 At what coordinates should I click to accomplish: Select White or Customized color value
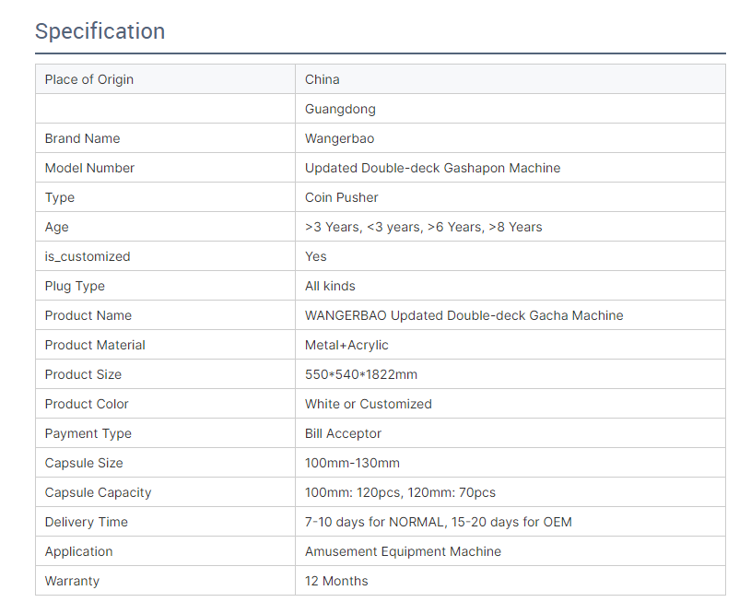(x=369, y=404)
